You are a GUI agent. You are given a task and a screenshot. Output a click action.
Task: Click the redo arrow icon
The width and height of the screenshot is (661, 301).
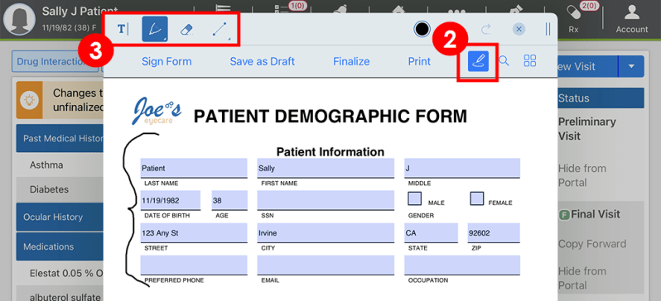click(x=486, y=29)
